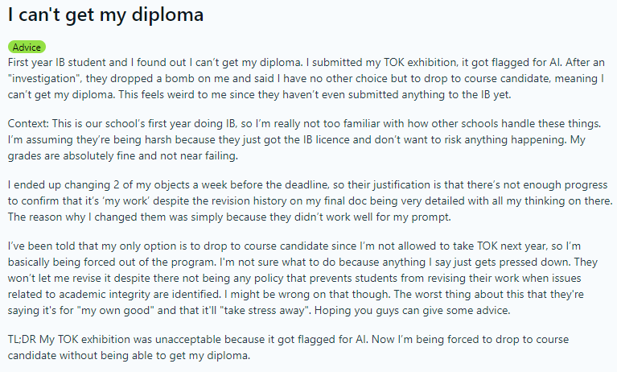Click the quoted word "investigation" in the first paragraph
This screenshot has height=372, width=617.
point(43,78)
